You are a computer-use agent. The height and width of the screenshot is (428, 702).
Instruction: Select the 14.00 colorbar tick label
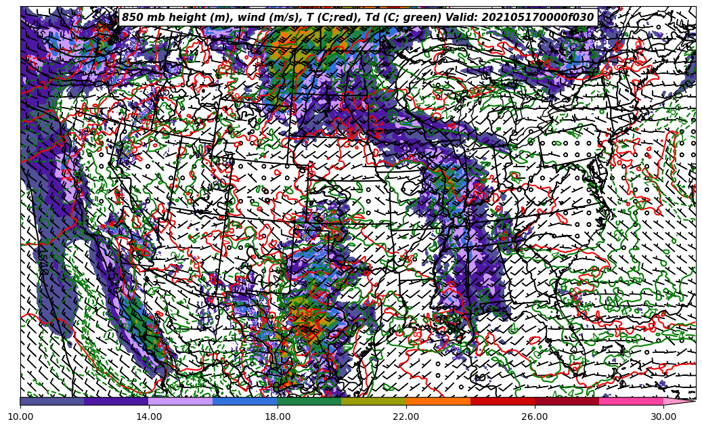pyautogui.click(x=149, y=416)
